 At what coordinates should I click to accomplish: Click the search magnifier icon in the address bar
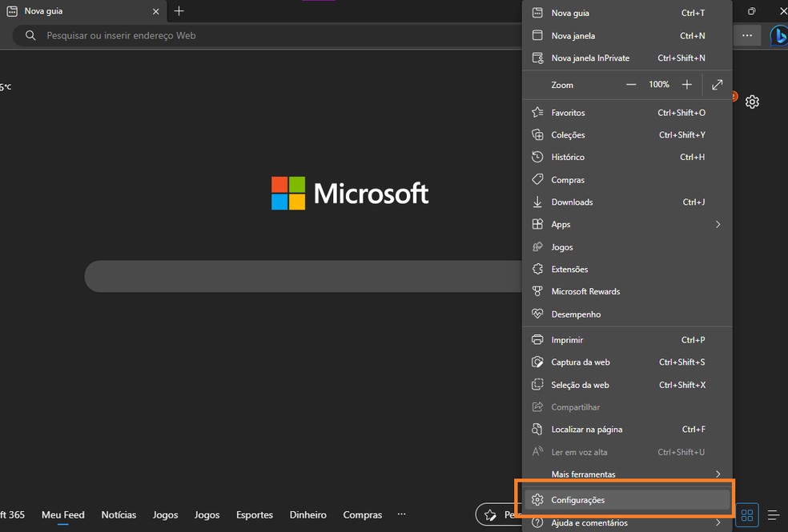[x=30, y=36]
